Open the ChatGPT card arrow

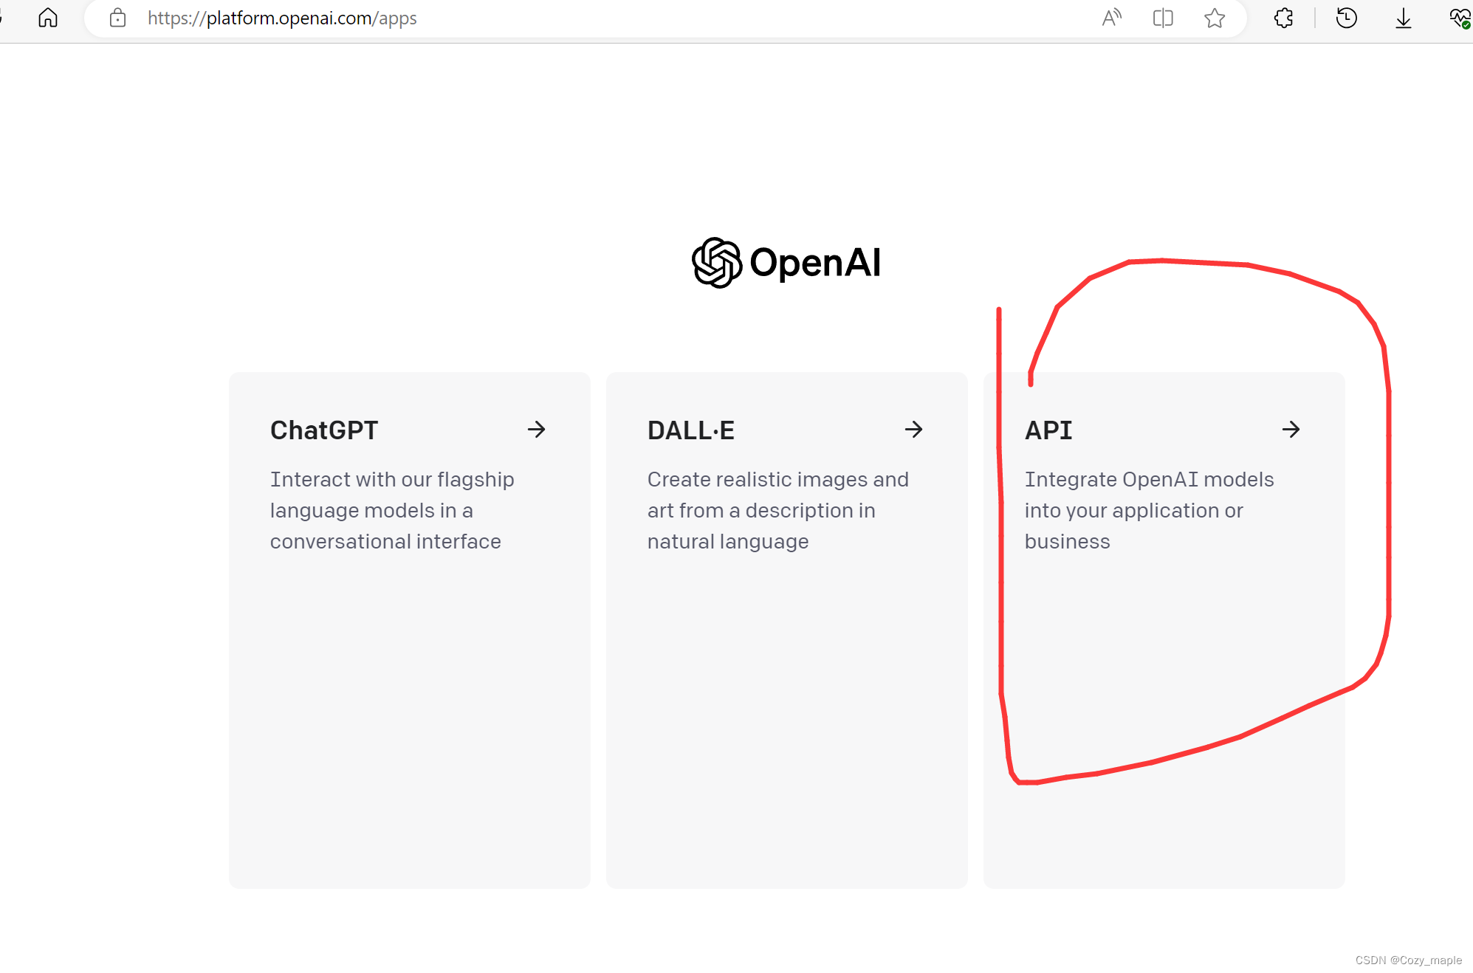[537, 430]
